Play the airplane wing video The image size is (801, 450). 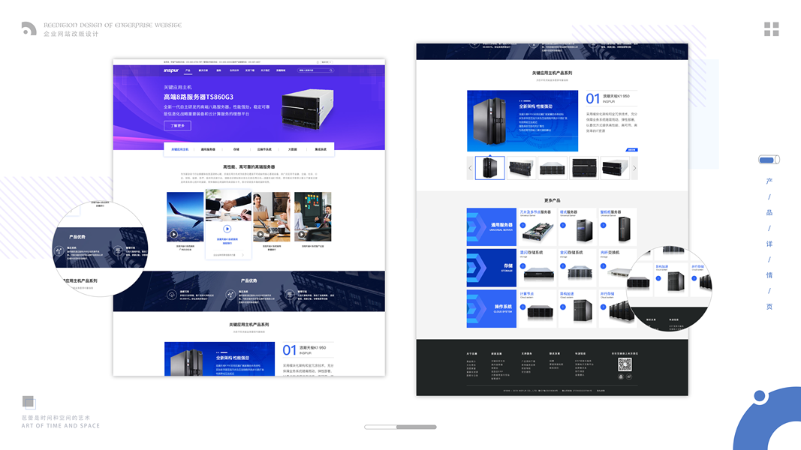pyautogui.click(x=173, y=234)
